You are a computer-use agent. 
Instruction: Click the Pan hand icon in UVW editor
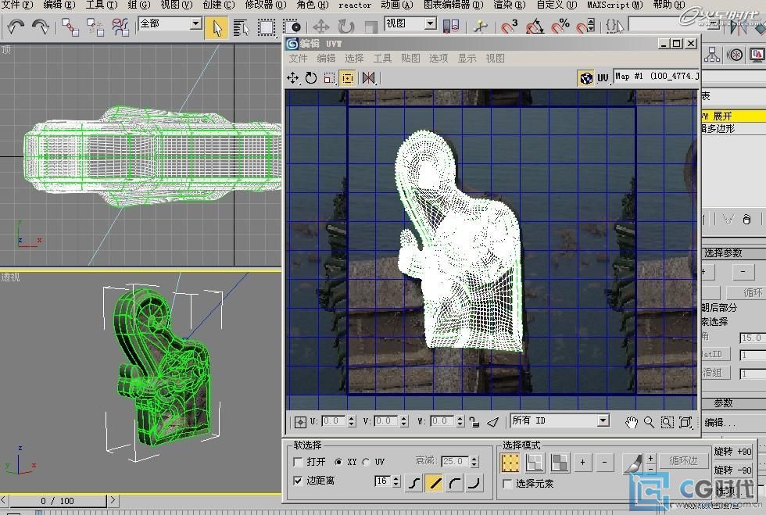(x=632, y=422)
